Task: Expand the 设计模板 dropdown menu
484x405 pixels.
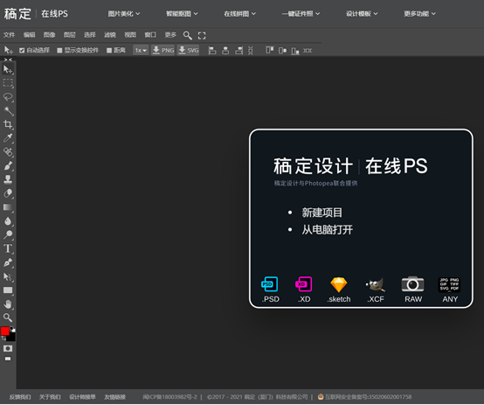Action: 362,14
